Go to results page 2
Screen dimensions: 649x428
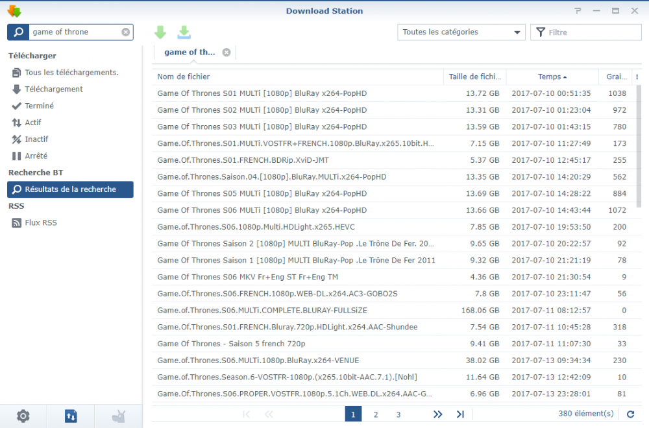[x=376, y=414]
